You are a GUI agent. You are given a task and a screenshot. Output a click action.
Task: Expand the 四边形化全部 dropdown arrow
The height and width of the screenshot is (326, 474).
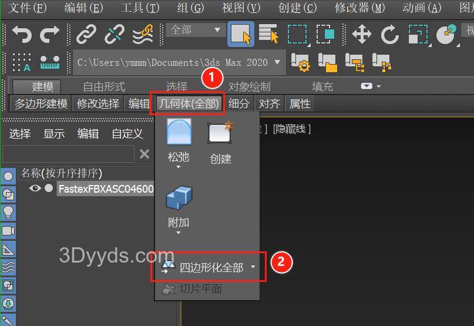coord(253,267)
